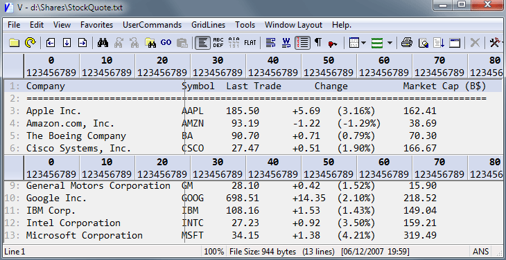The image size is (506, 260).
Task: Click 'General Motors Corporation' text
Action: (x=98, y=186)
